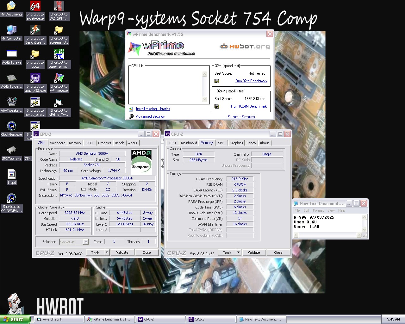Viewport: 405px width, 324px height.
Task: Click the CPU List scroll down arrow
Action: pos(205,99)
